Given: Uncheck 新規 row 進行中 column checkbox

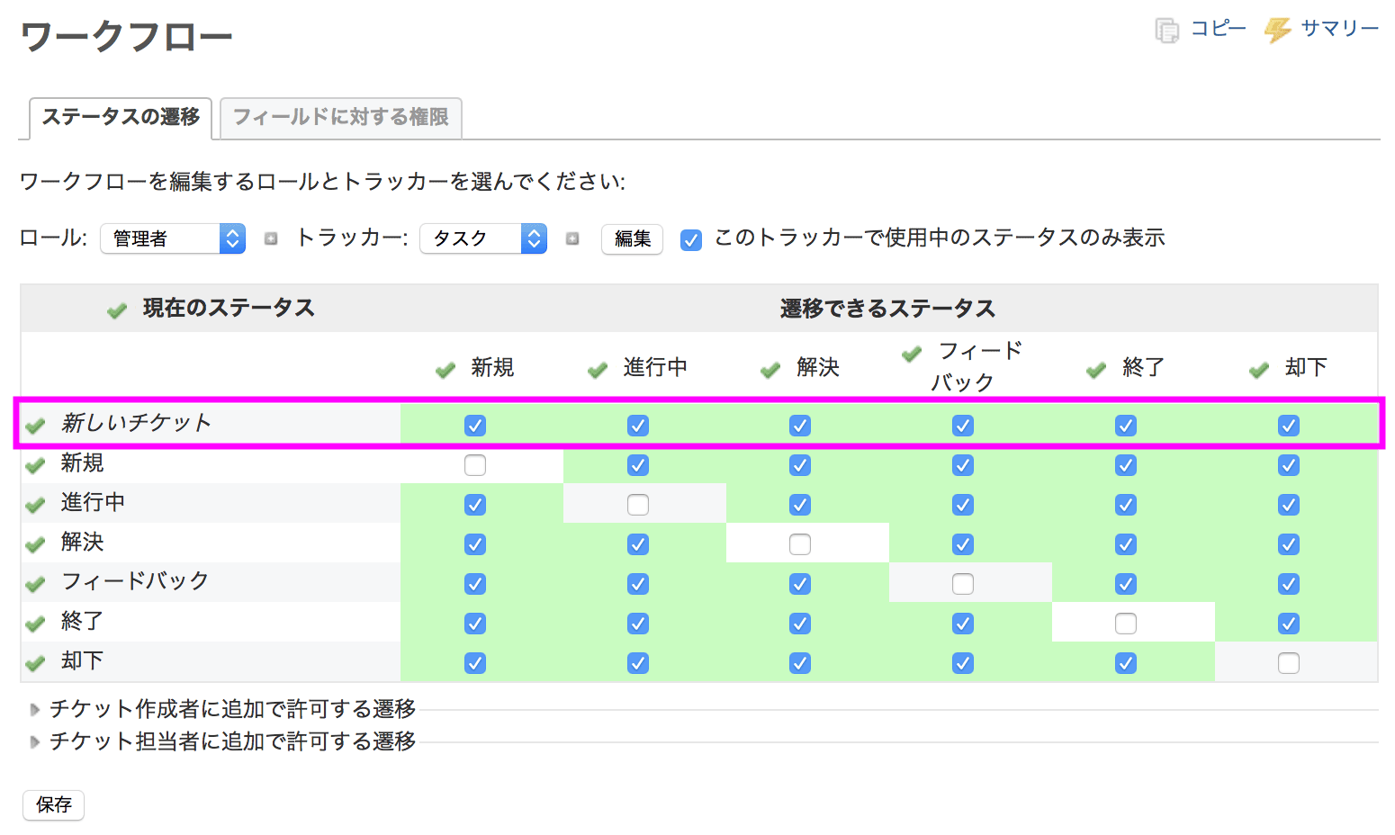Looking at the screenshot, I should pyautogui.click(x=638, y=465).
